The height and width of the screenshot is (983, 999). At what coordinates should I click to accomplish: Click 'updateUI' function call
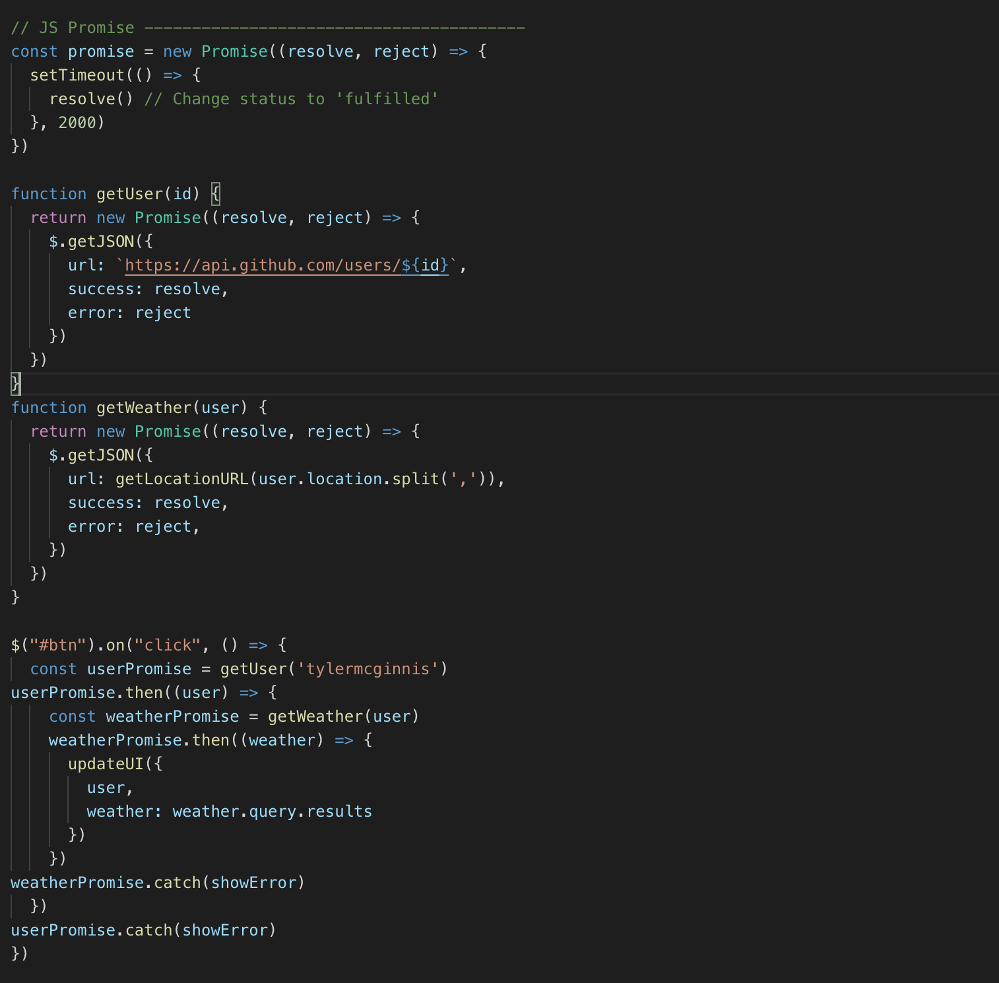coord(106,764)
